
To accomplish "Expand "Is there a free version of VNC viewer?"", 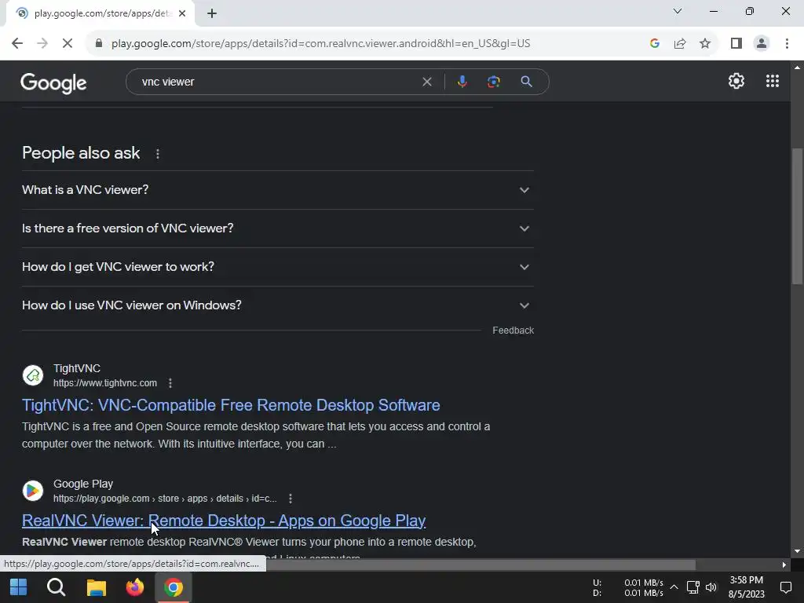I will click(278, 228).
